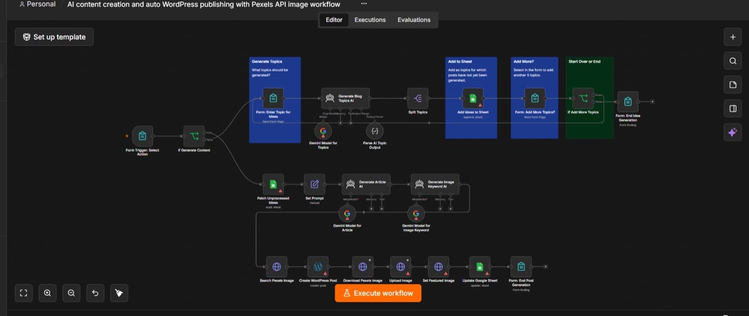This screenshot has width=749, height=316.
Task: Run the Execute workflow button
Action: 378,293
